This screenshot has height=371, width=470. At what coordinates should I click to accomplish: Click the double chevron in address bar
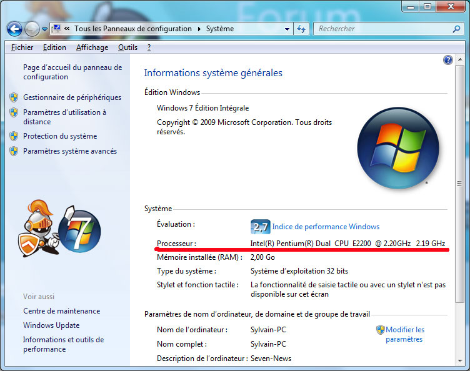[67, 29]
